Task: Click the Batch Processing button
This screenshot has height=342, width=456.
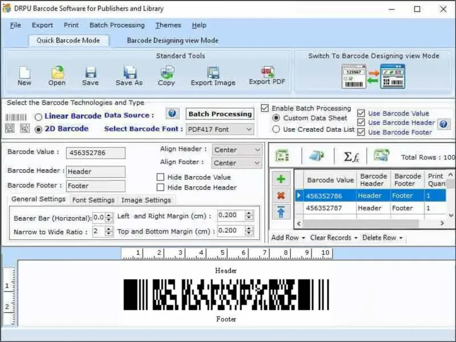Action: [x=220, y=114]
